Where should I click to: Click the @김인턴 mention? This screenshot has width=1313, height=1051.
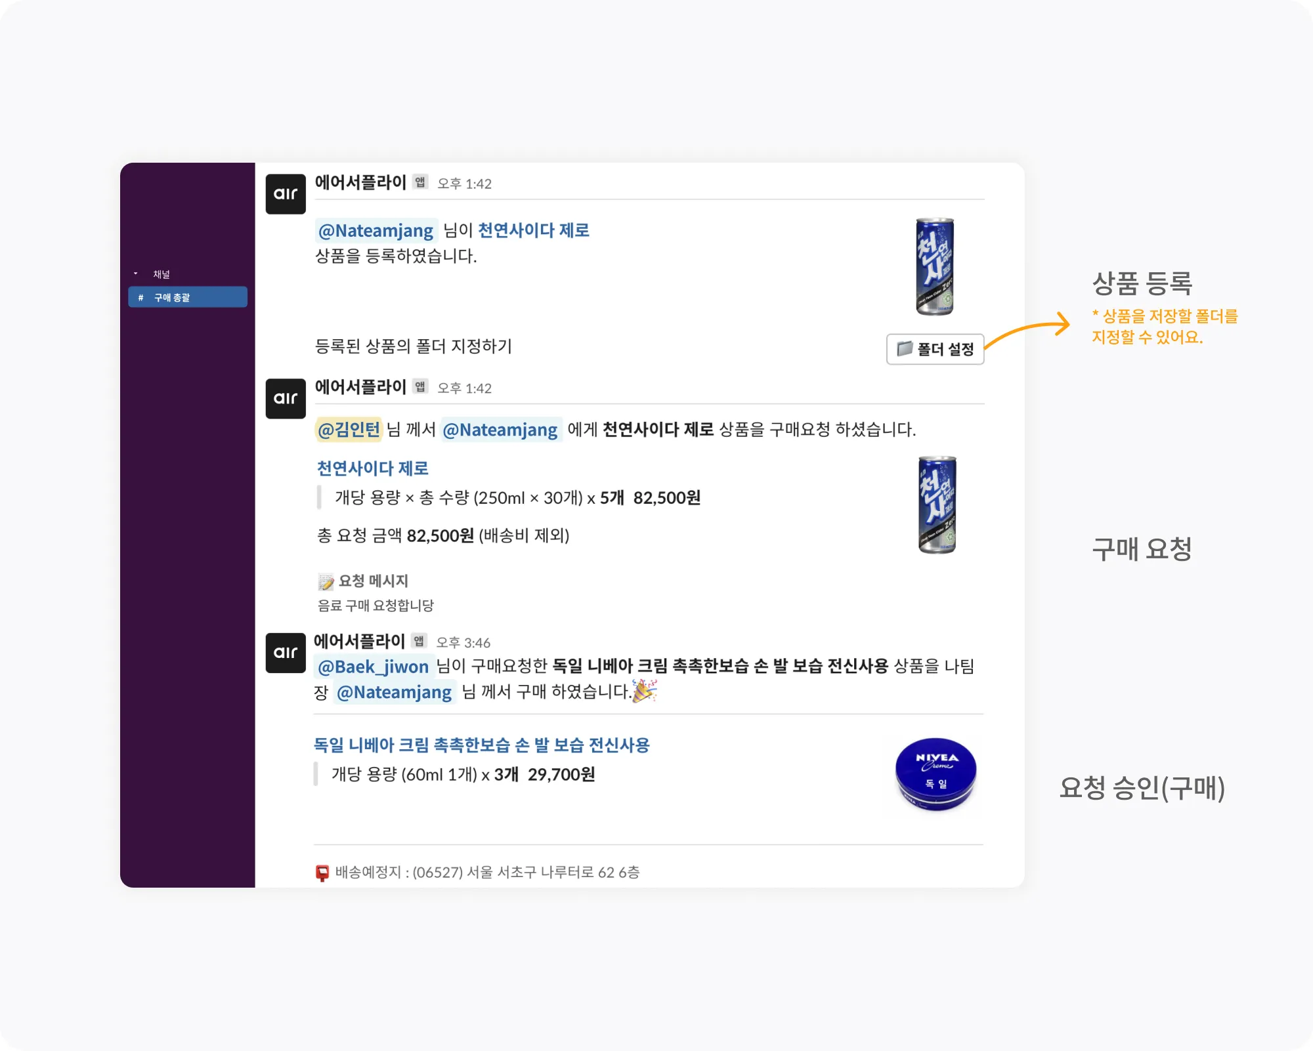click(x=349, y=430)
